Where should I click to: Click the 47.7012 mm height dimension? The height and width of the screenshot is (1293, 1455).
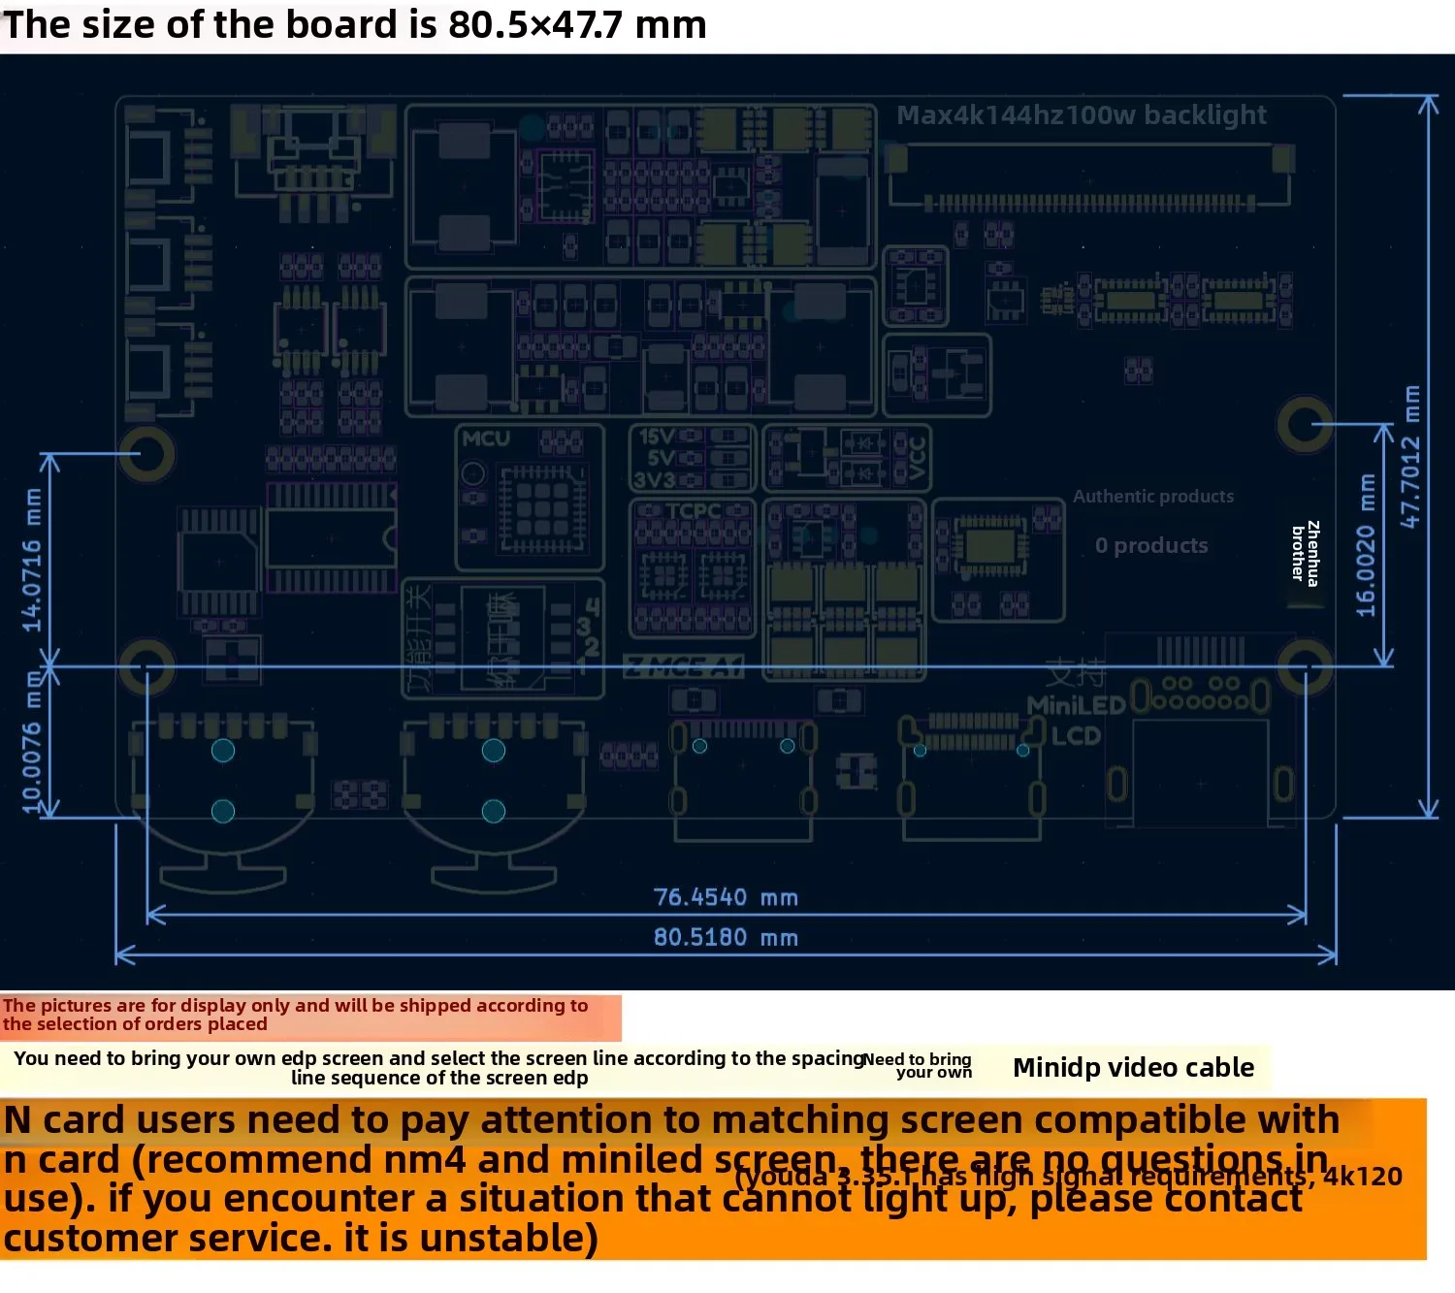click(1411, 456)
